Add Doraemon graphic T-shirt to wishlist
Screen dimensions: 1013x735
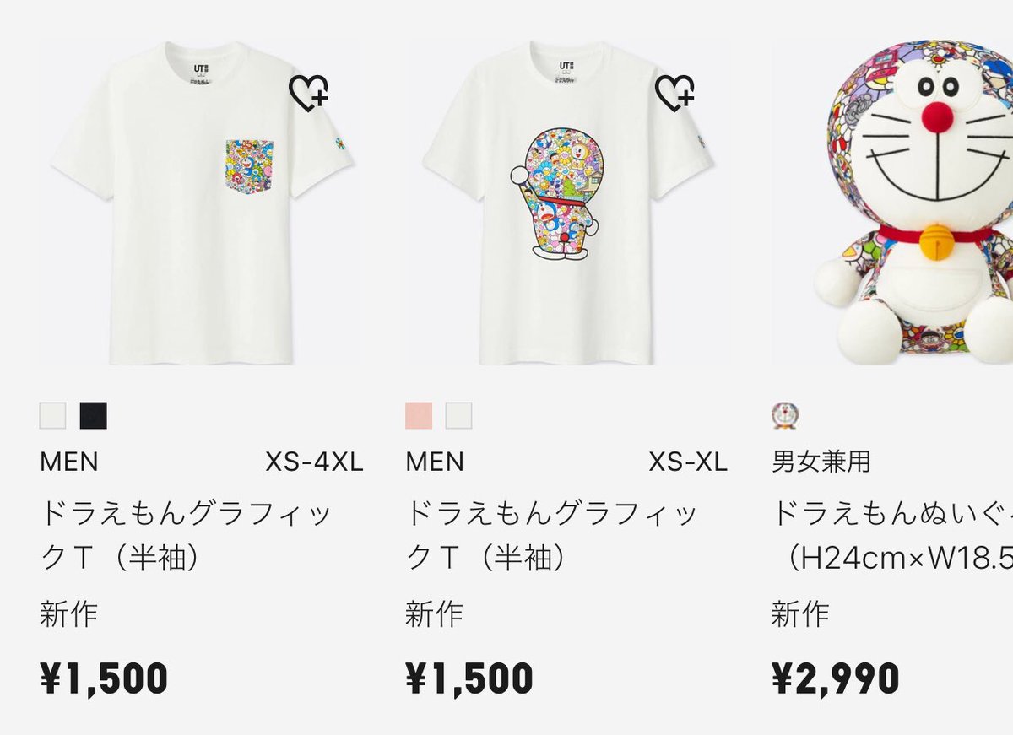pyautogui.click(x=674, y=93)
